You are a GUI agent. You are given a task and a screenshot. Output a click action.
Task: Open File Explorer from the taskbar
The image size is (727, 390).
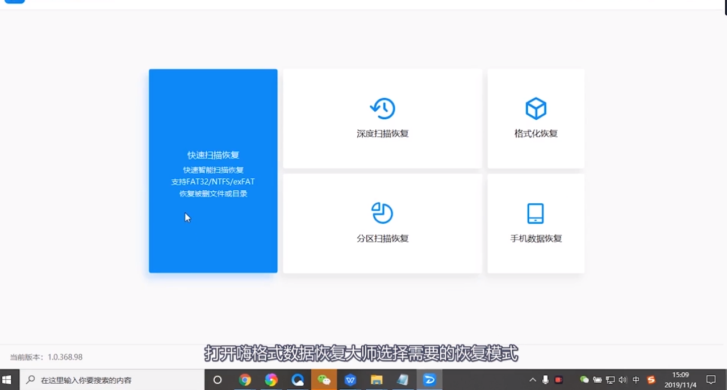coord(377,380)
